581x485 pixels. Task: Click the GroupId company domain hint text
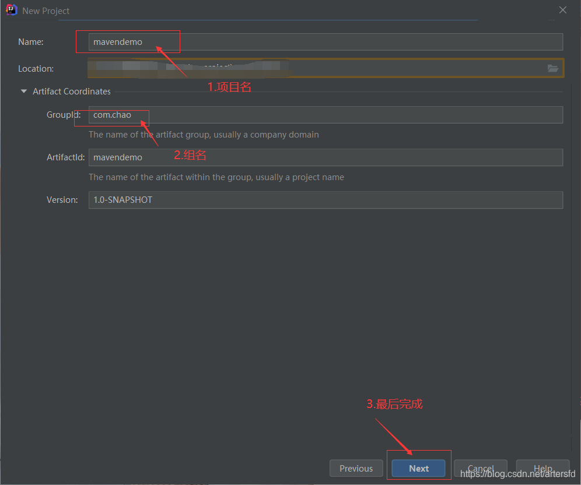pyautogui.click(x=204, y=135)
